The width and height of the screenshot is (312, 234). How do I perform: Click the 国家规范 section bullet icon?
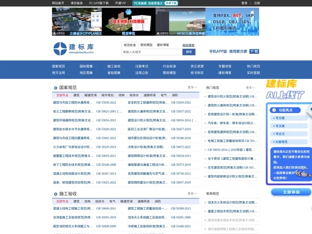[x=55, y=88]
